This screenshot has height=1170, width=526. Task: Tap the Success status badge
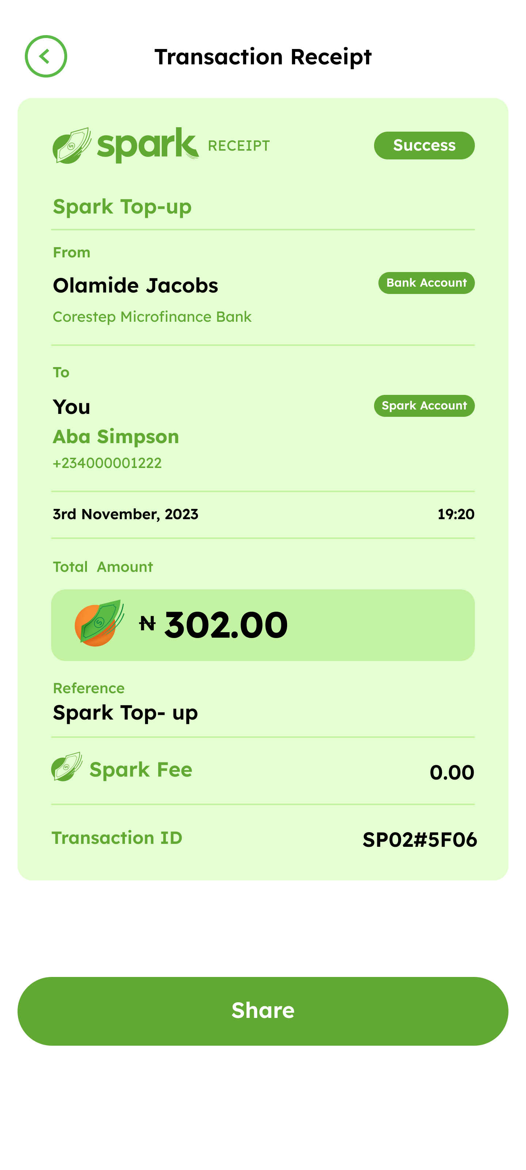(x=424, y=146)
